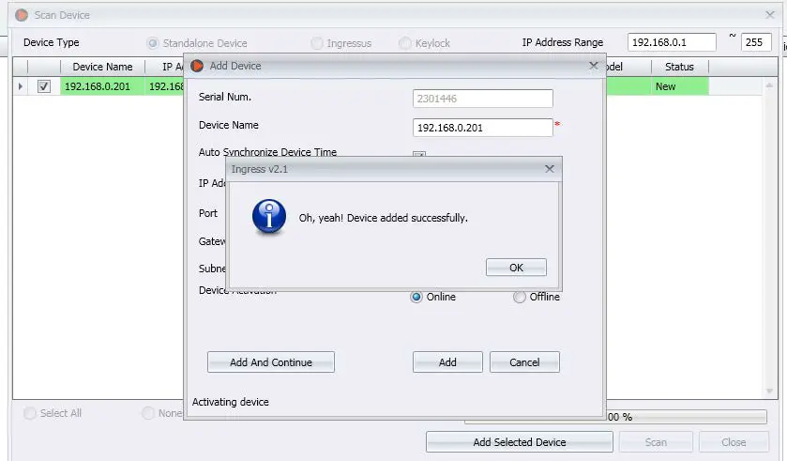Screen dimensions: 787x461
Task: Click the Serial Num. field
Action: 483,99
